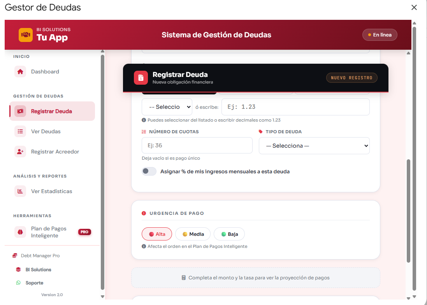Click the exclamation icon by Urgencia de Pago

[144, 213]
